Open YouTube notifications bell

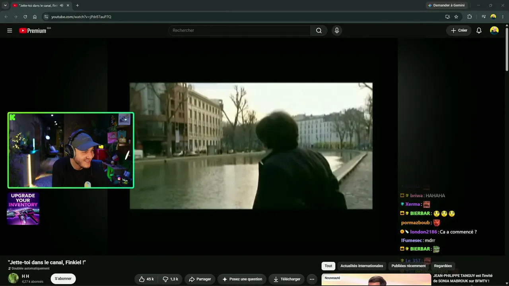479,31
